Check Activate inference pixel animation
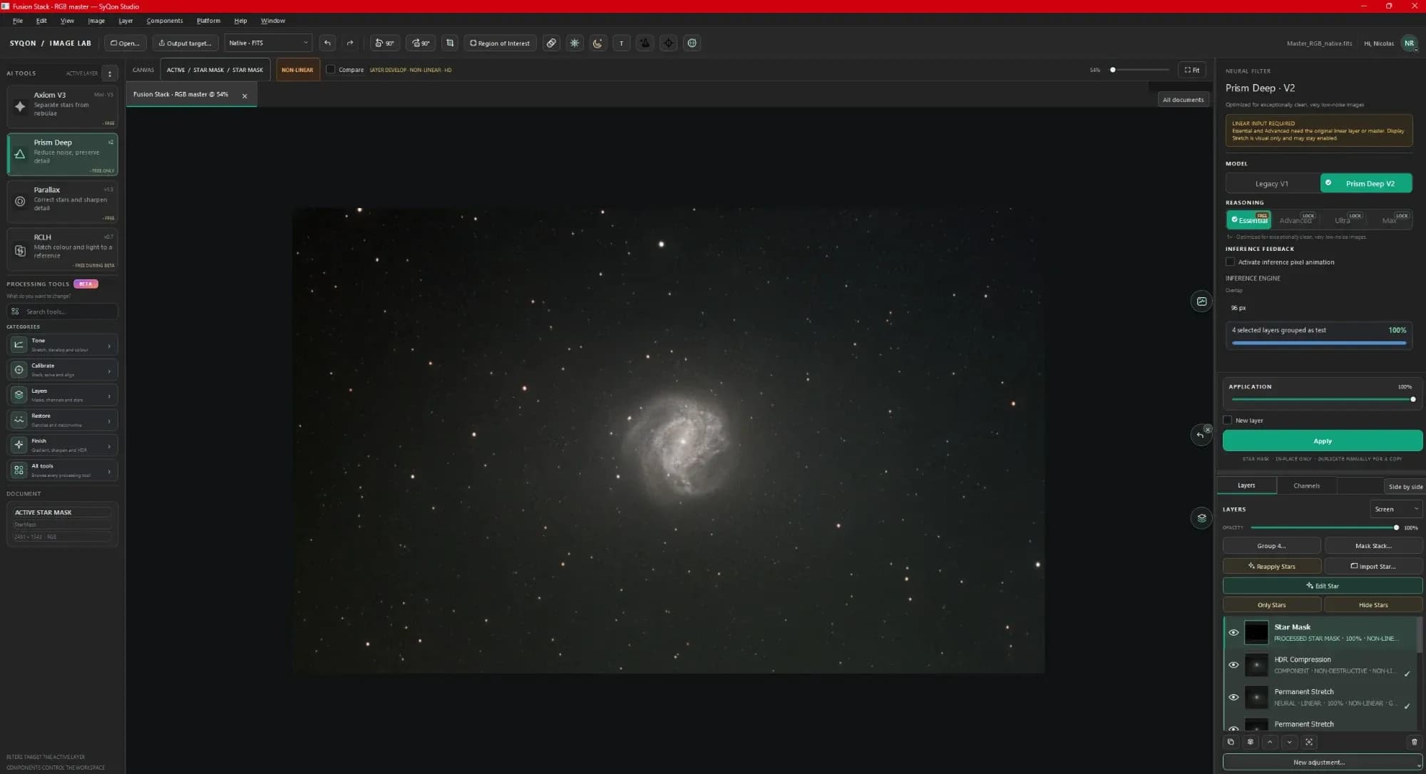1426x774 pixels. [1230, 262]
